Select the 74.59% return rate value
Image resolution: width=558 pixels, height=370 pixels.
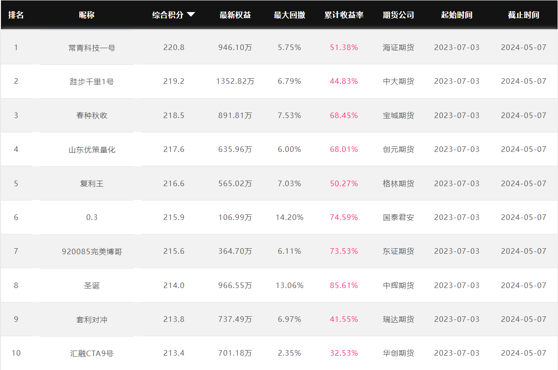(344, 217)
